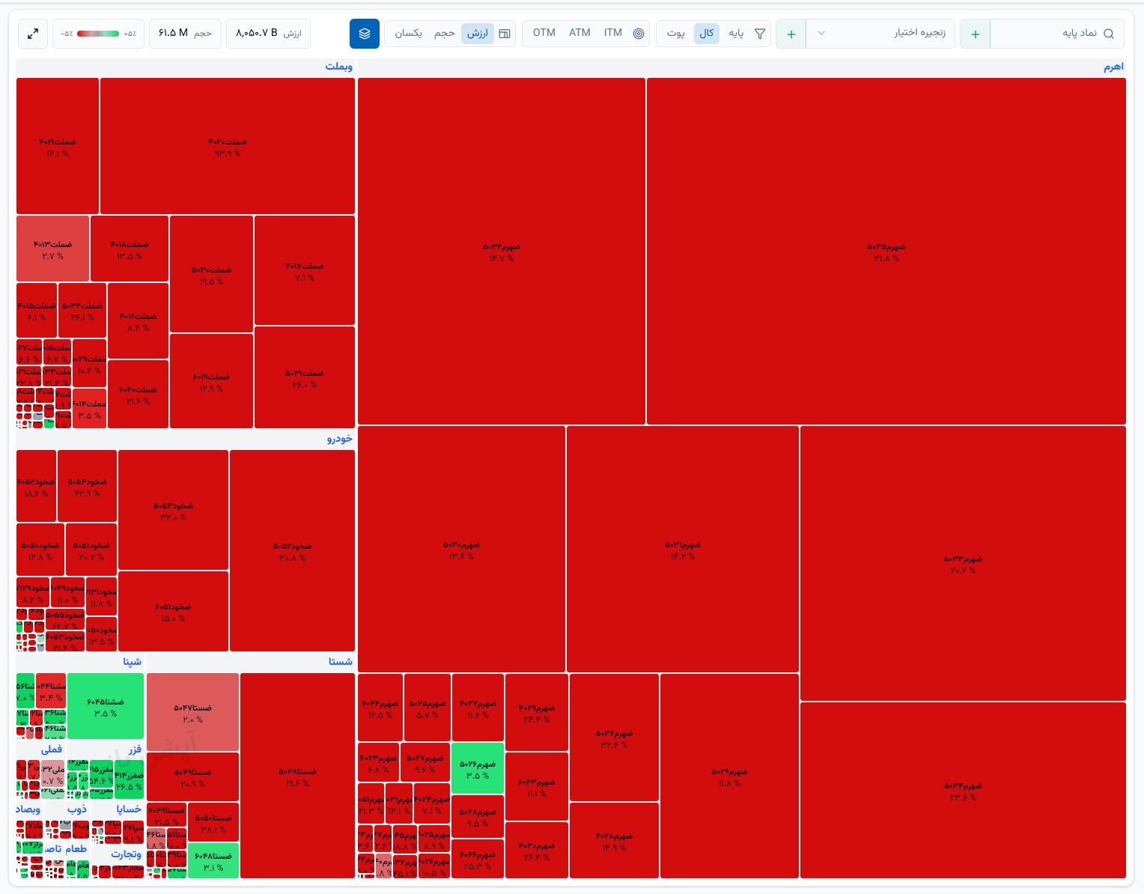Select the کال option type toggle
The width and height of the screenshot is (1144, 894).
(x=707, y=34)
